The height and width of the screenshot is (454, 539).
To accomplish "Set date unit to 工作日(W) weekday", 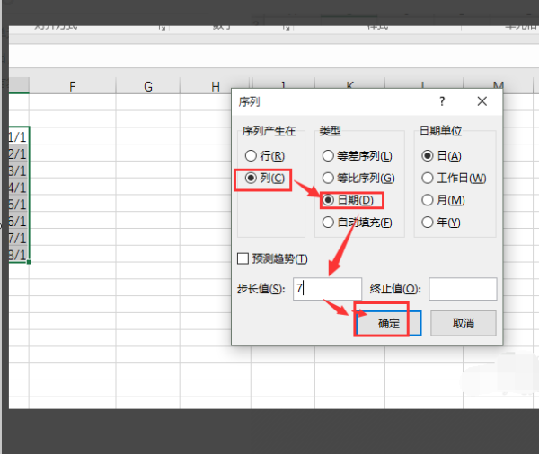I will click(x=454, y=178).
